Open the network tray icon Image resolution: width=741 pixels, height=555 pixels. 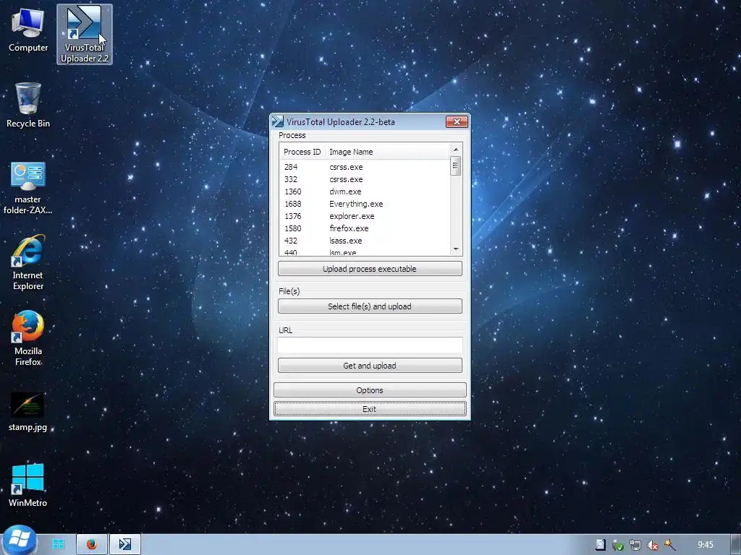coord(635,545)
